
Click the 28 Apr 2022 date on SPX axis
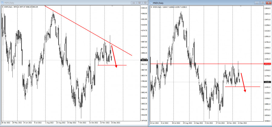click(6, 123)
